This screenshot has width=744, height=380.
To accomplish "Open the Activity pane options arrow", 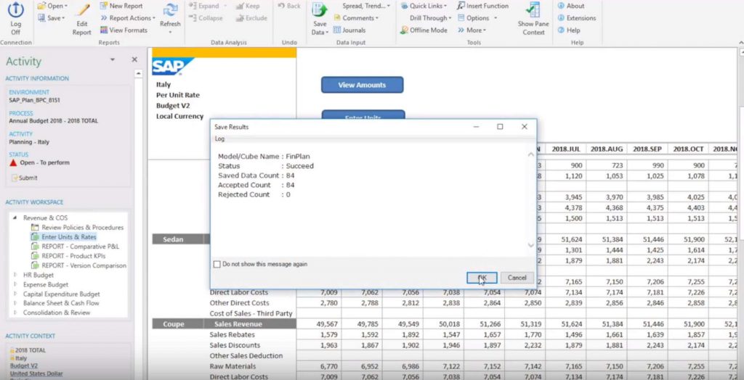I will (x=113, y=59).
